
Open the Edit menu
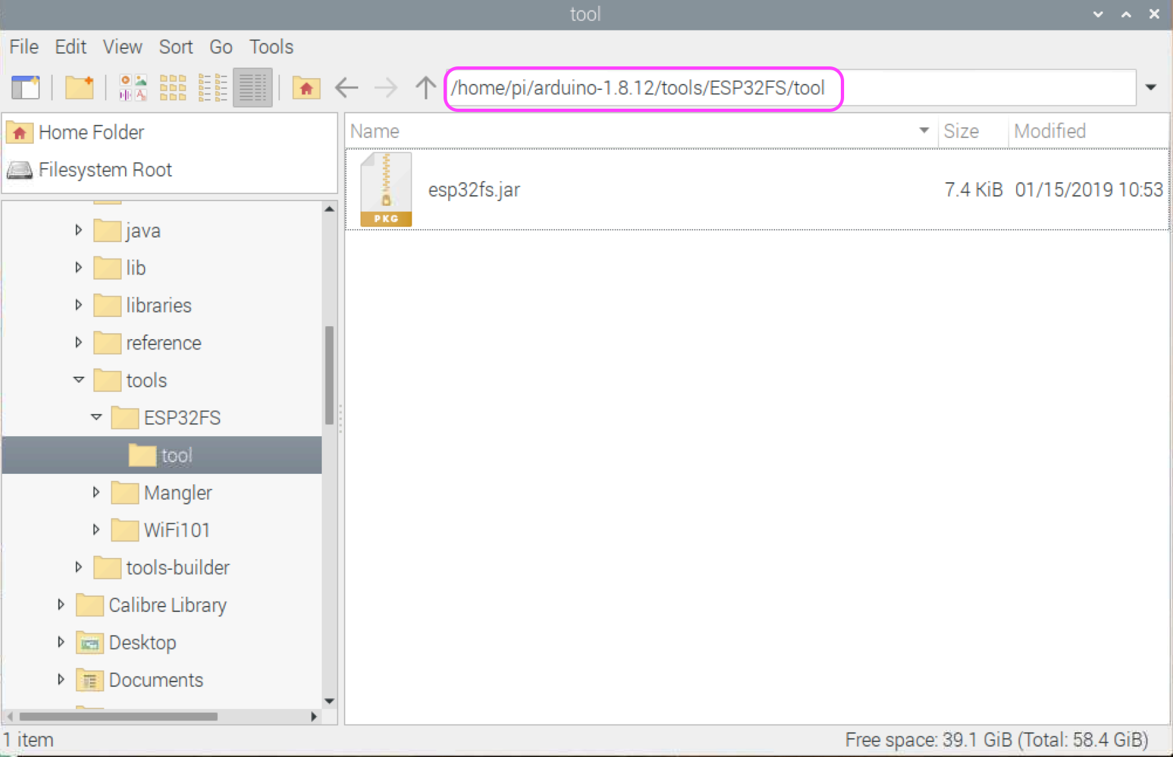tap(70, 47)
